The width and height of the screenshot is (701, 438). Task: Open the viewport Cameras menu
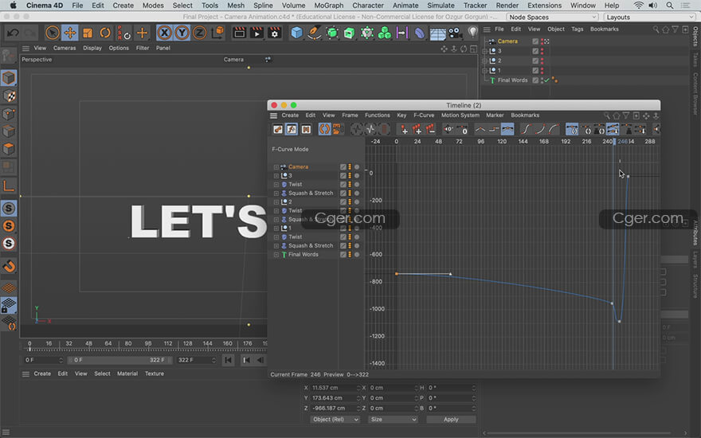65,48
